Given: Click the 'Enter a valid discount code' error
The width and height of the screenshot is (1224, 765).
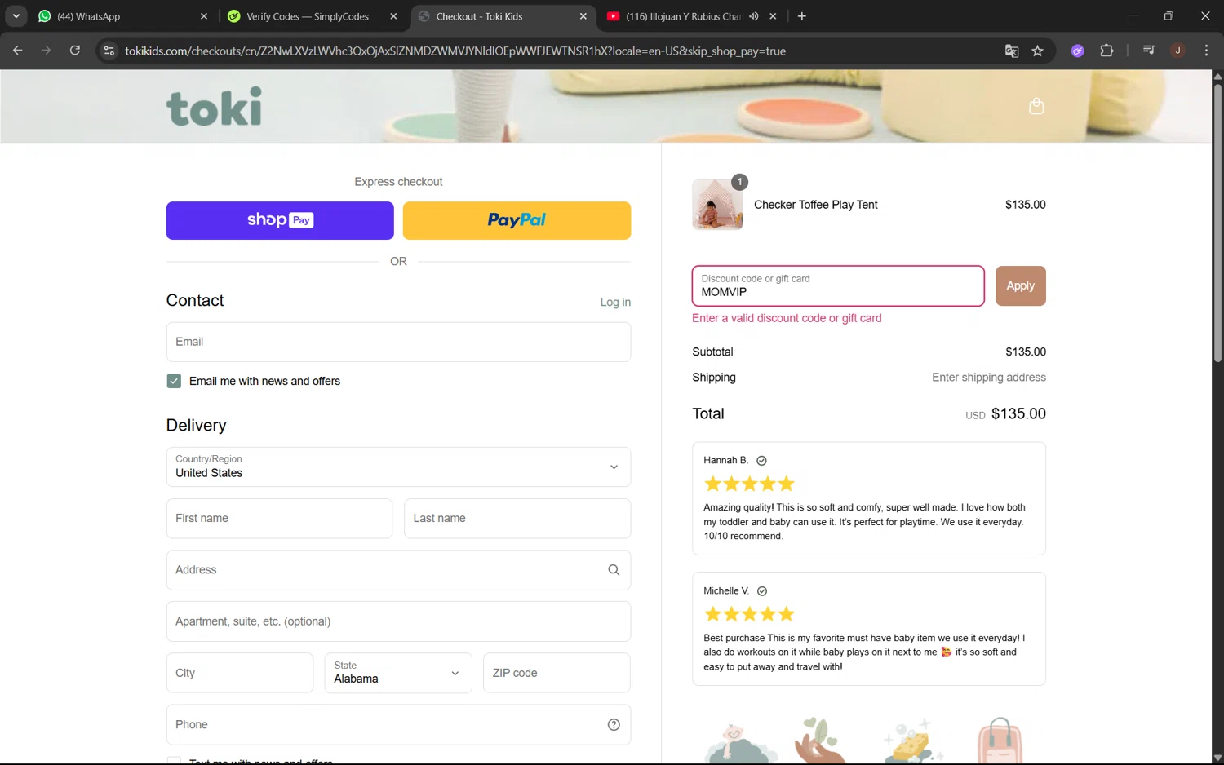Looking at the screenshot, I should coord(787,318).
